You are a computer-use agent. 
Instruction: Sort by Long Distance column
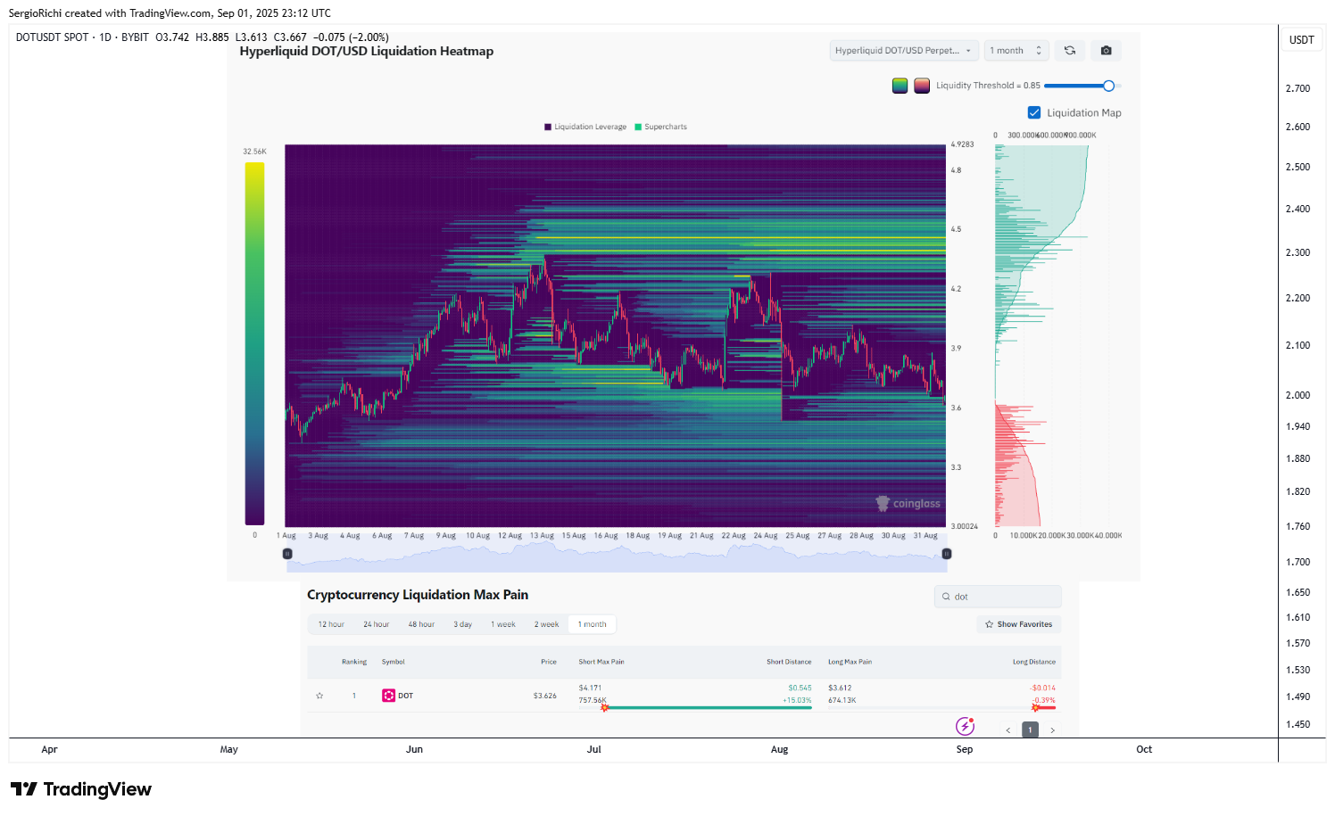point(1034,662)
